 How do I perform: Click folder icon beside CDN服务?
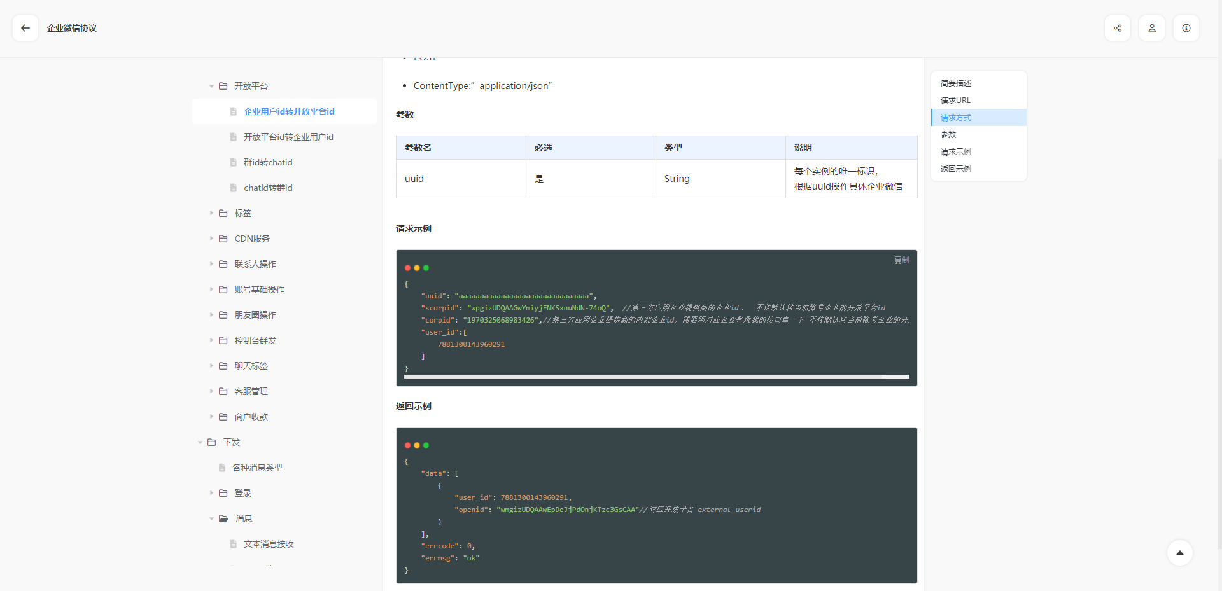pyautogui.click(x=223, y=239)
